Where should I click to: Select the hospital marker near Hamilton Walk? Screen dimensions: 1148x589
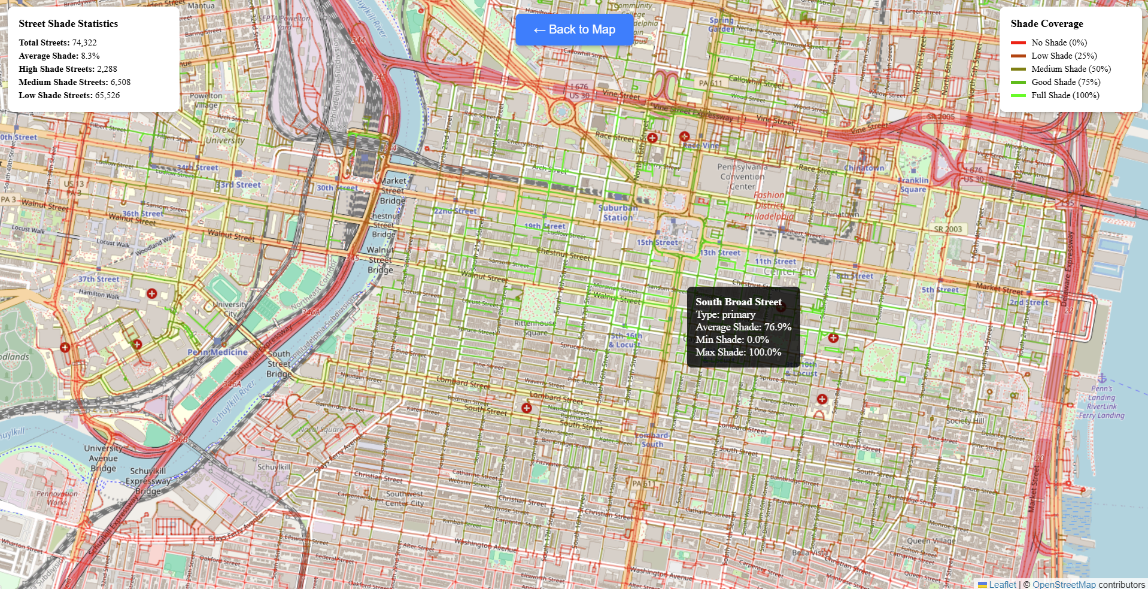pos(151,293)
